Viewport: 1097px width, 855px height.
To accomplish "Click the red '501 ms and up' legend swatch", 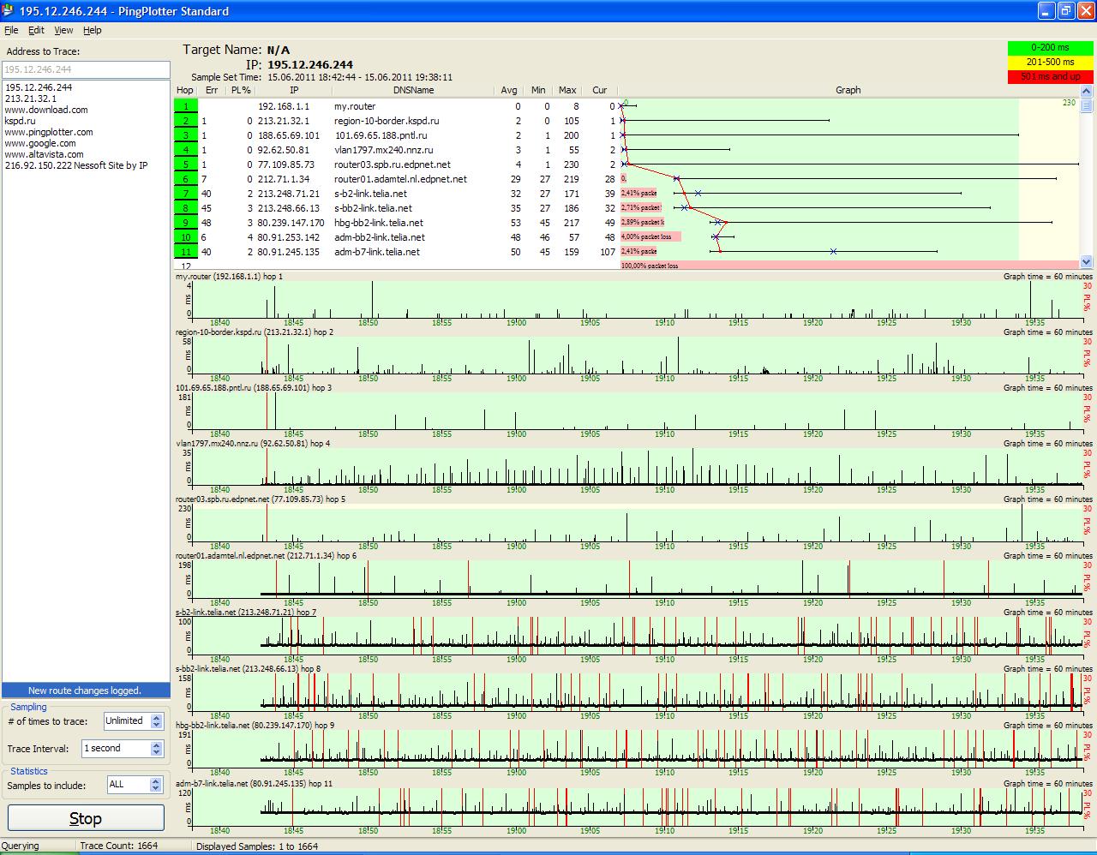I will (x=1050, y=76).
